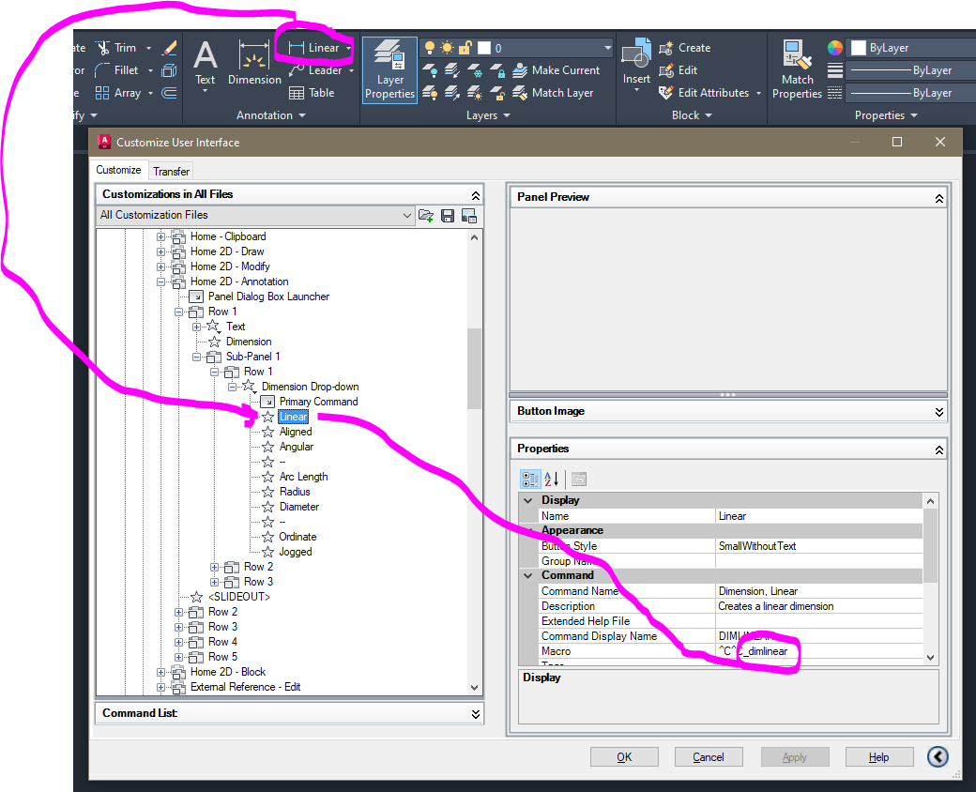Switch to the Transfer tab
Image resolution: width=976 pixels, height=792 pixels.
[x=170, y=171]
